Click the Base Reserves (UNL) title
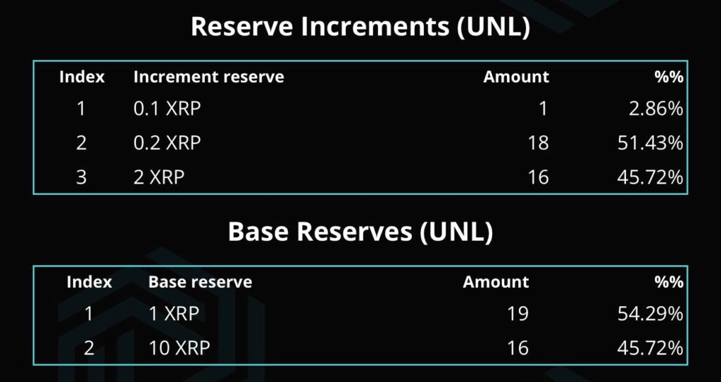This screenshot has width=721, height=382. click(360, 231)
